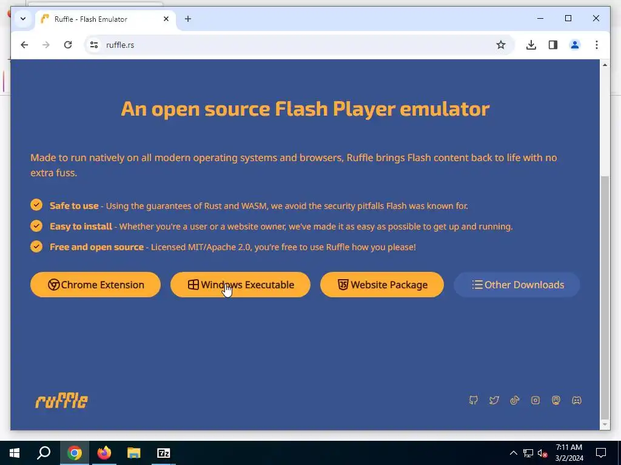Show hidden tray icons chevron
Screen dimensions: 621x465
pyautogui.click(x=513, y=453)
